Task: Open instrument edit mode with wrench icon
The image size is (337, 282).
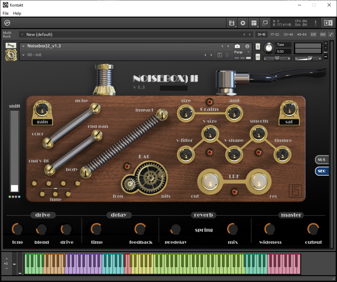Action: [11, 45]
